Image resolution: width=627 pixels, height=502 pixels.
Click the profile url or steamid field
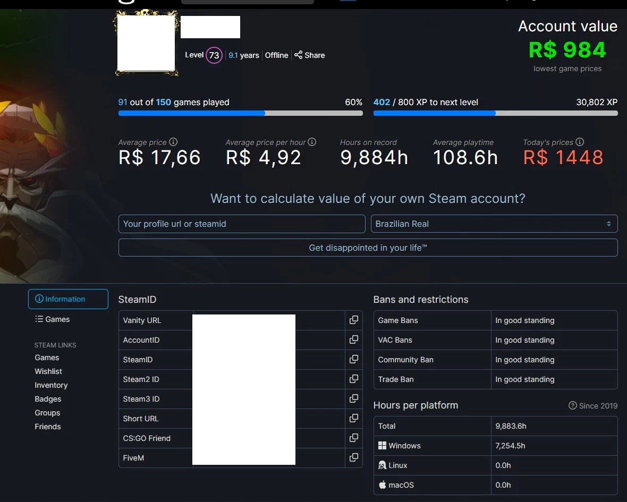coord(242,224)
